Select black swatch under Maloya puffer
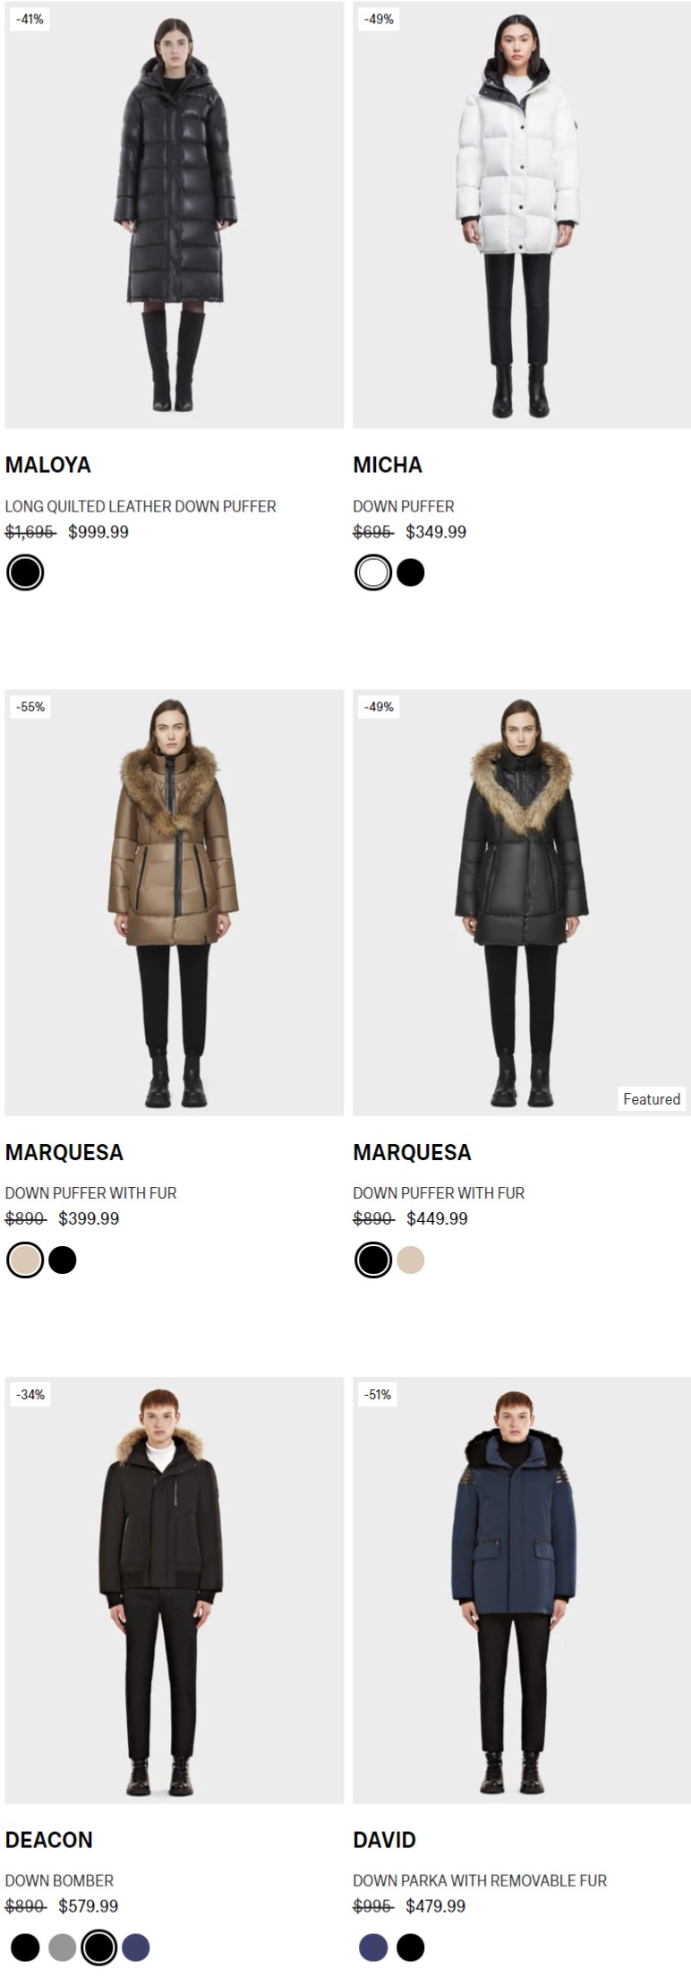 pos(25,572)
